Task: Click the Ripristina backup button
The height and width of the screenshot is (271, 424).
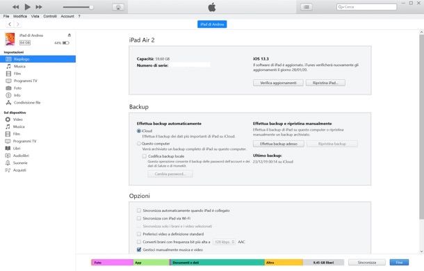Action: pos(332,144)
